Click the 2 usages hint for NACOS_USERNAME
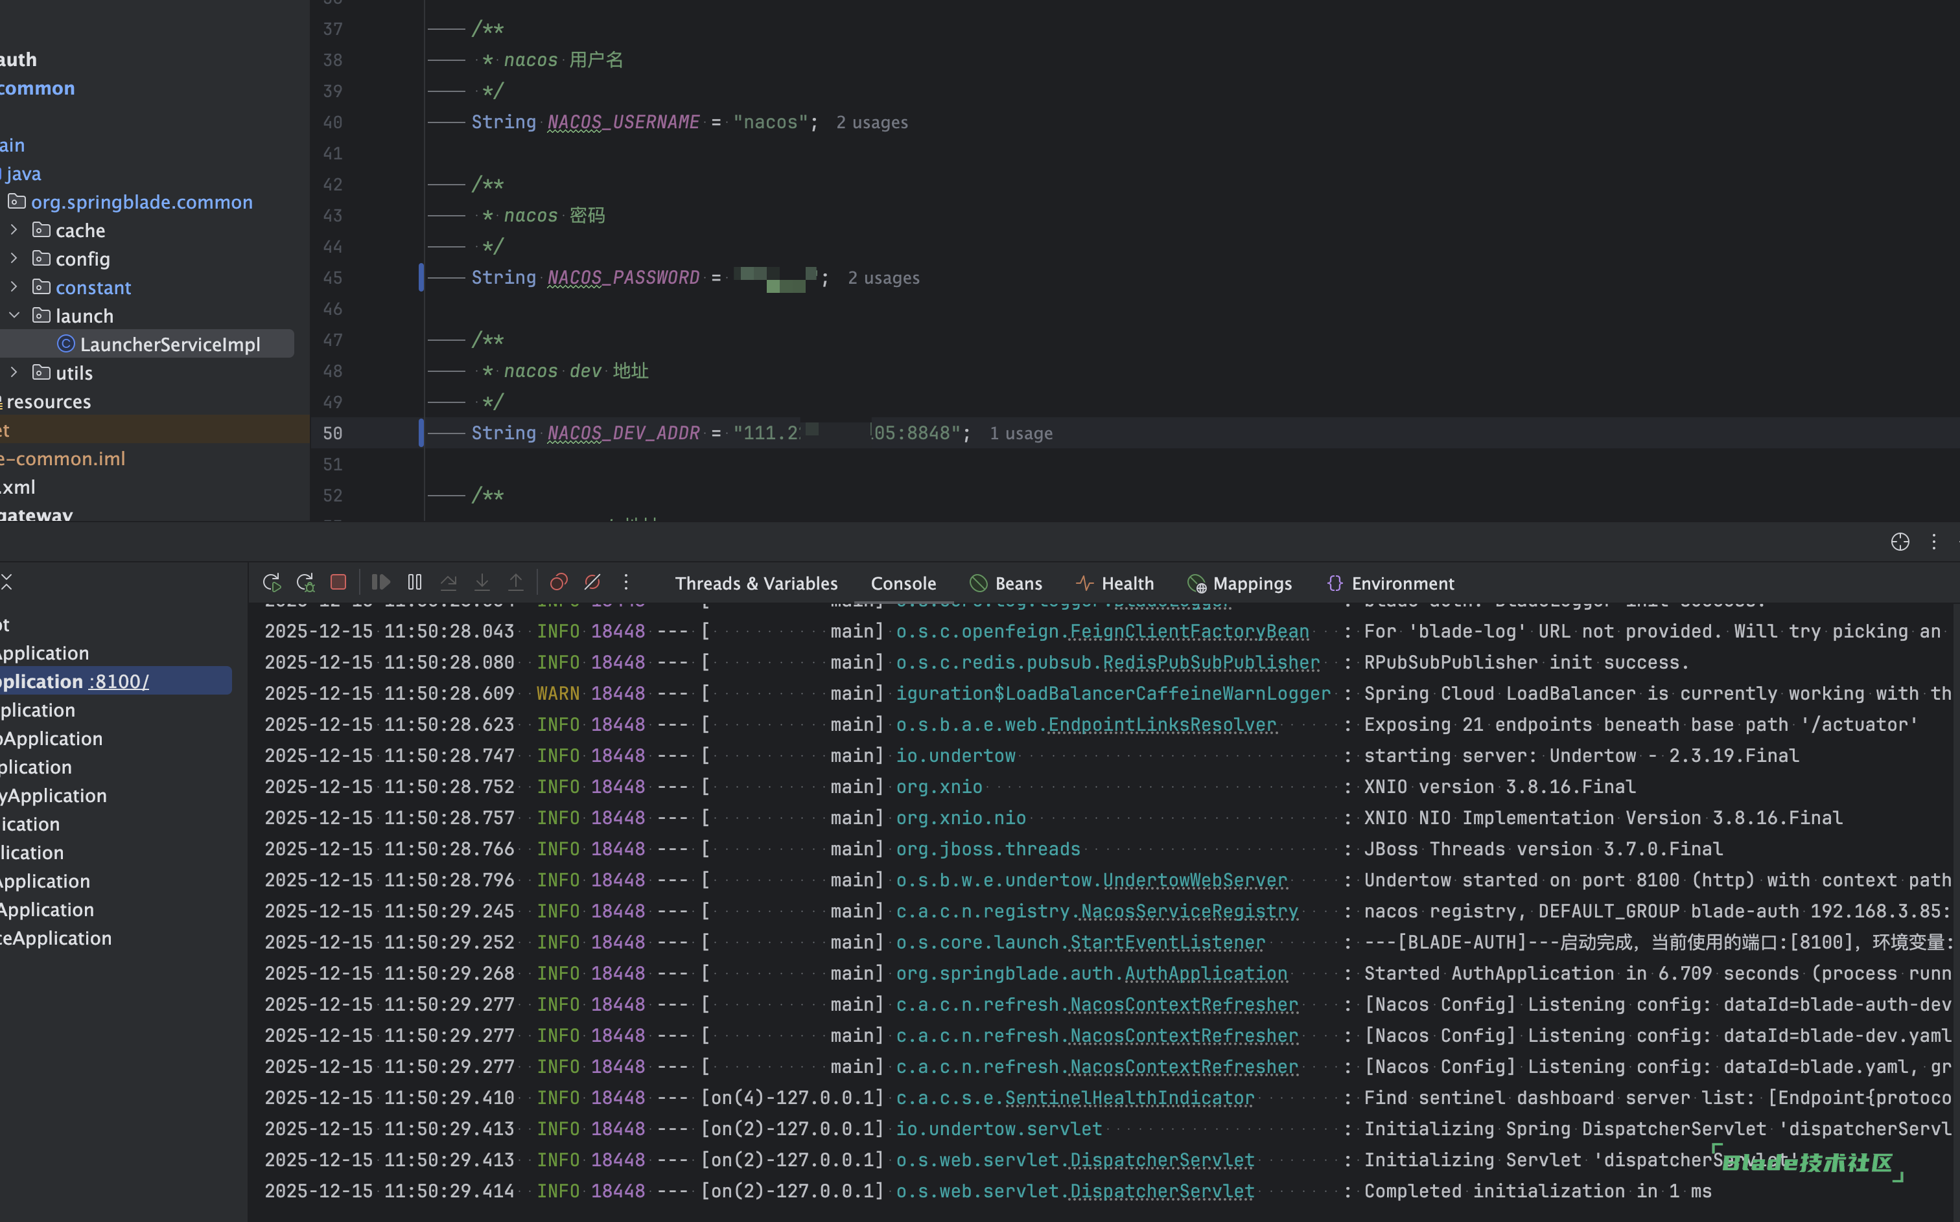Screen dimensions: 1960x1222 coord(871,123)
